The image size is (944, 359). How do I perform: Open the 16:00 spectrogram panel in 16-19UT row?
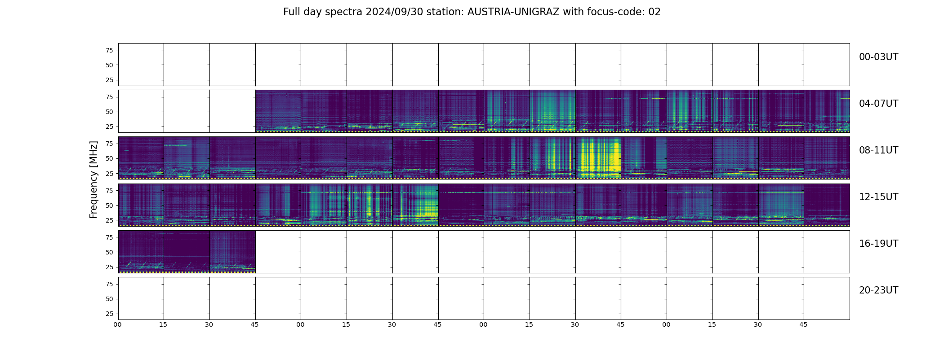tap(141, 251)
